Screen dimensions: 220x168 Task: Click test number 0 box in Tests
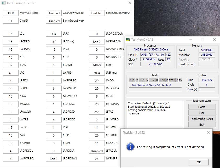tap(130, 80)
